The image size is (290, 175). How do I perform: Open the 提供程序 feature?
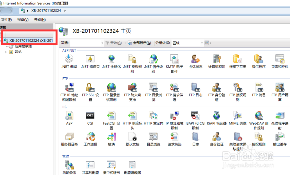tap(259, 62)
